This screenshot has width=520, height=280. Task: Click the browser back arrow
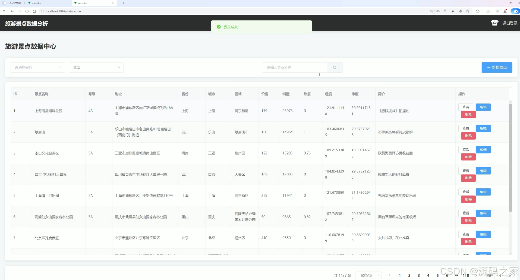[12, 11]
